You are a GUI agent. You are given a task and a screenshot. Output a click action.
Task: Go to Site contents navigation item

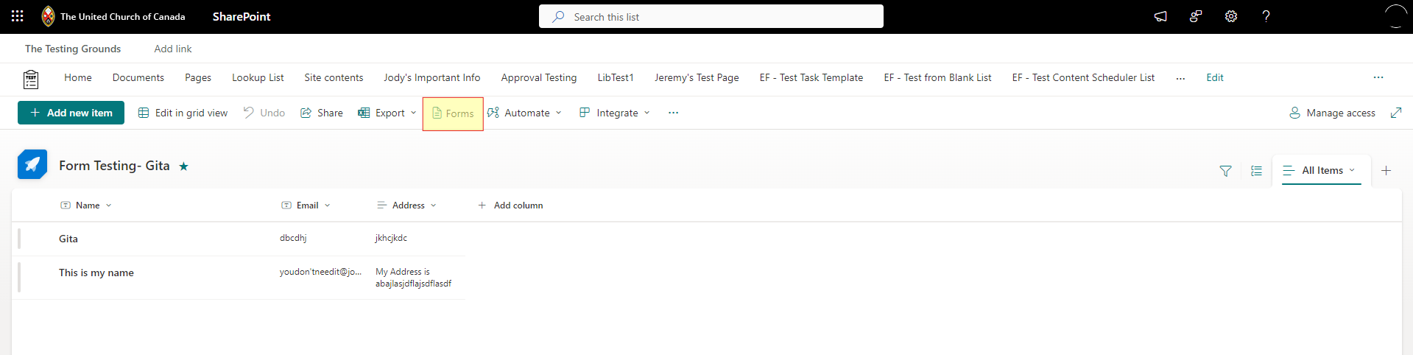(x=334, y=77)
